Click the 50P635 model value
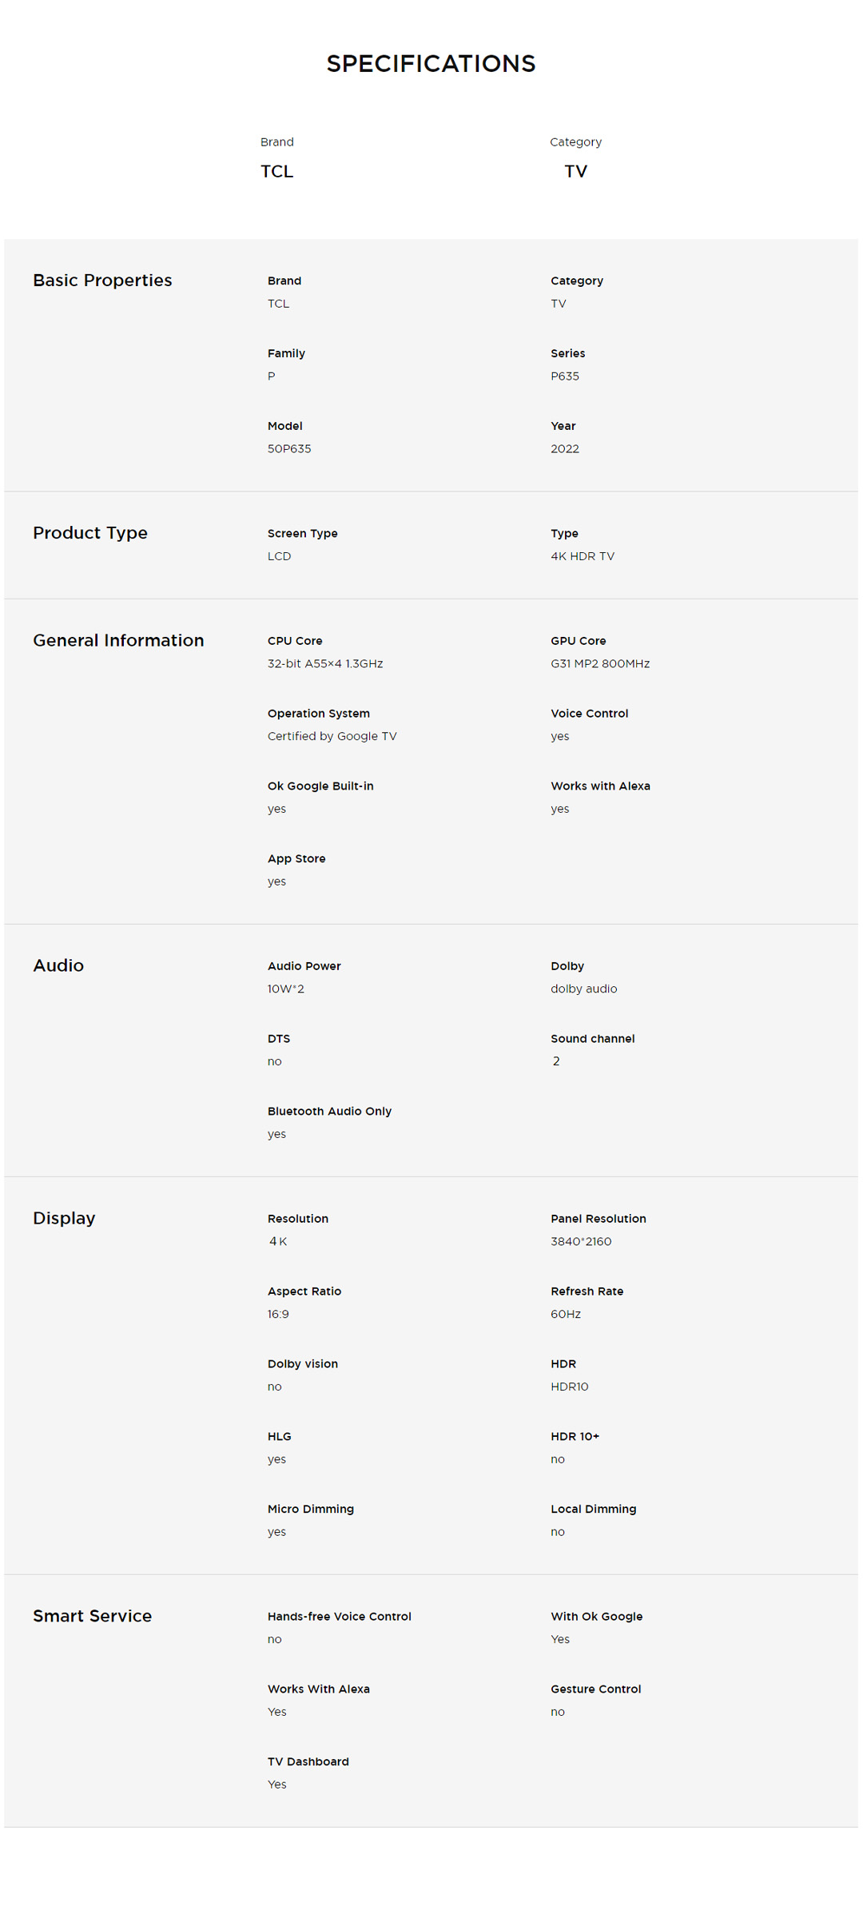The height and width of the screenshot is (1914, 863). 289,449
